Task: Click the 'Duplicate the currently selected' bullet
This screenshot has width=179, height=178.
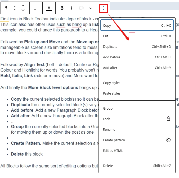Action: click(x=55, y=105)
